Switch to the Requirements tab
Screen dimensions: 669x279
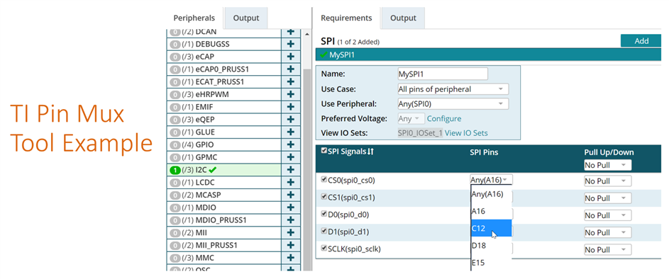pos(346,18)
